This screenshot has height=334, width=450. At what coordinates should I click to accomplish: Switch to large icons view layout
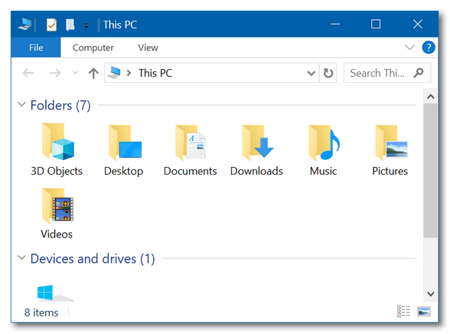click(x=424, y=311)
